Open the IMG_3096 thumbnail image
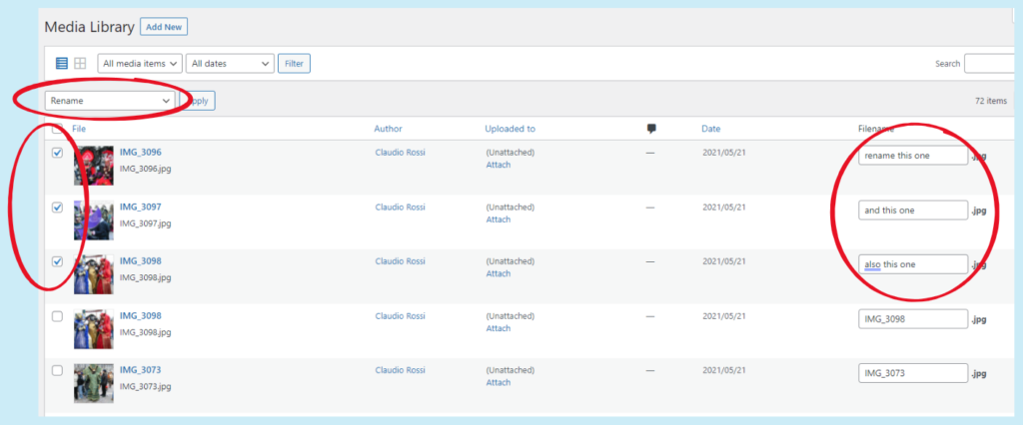The width and height of the screenshot is (1023, 425). click(x=93, y=166)
